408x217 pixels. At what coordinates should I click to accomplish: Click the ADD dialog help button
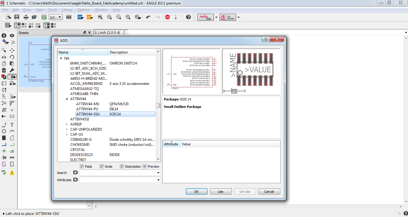click(x=265, y=39)
